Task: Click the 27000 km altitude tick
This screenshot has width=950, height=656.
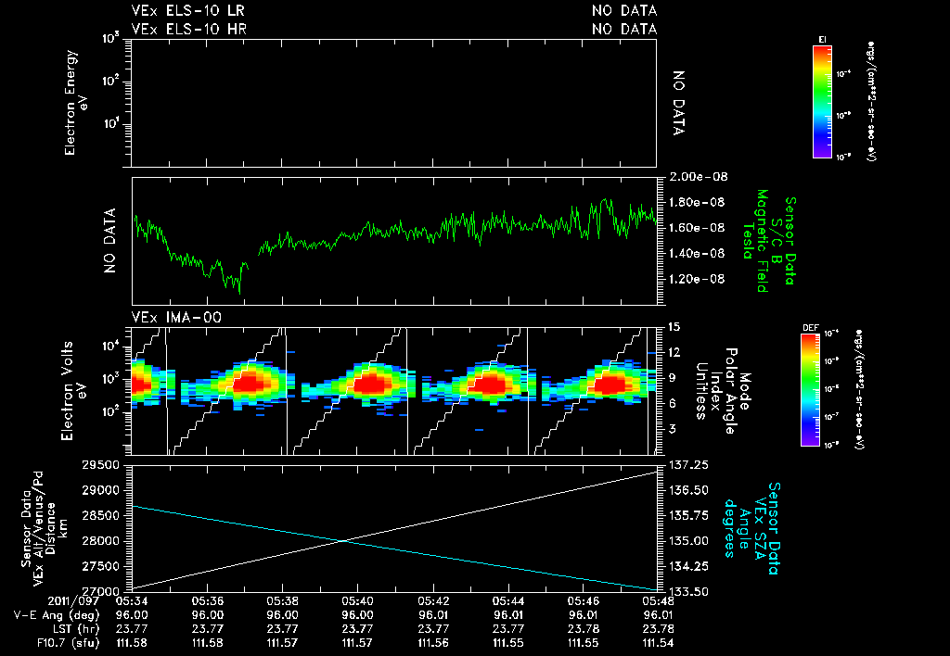Action: [x=100, y=591]
